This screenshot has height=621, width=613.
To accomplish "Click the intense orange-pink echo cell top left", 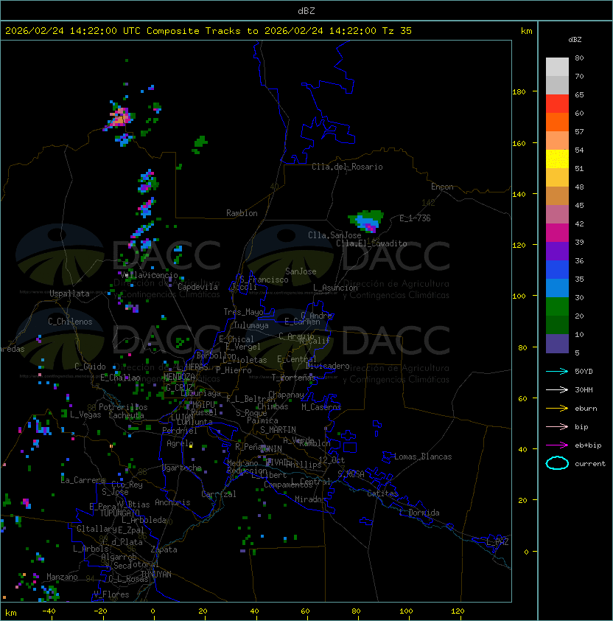I will pyautogui.click(x=120, y=117).
